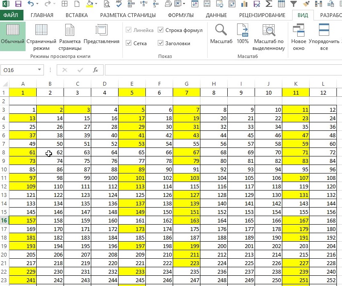Image resolution: width=342 pixels, height=286 pixels.
Task: Select yellow cell containing 113
Action: [x=132, y=186]
